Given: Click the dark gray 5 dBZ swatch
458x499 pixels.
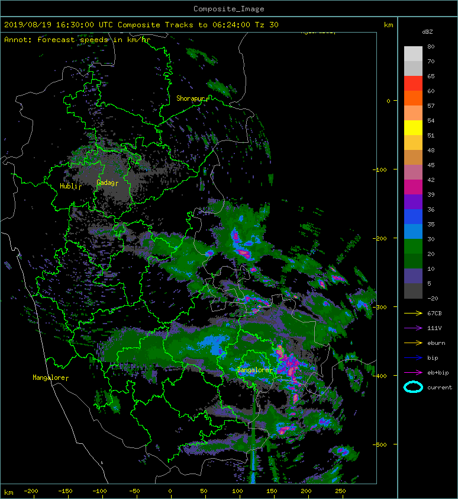Looking at the screenshot, I should pyautogui.click(x=413, y=290).
